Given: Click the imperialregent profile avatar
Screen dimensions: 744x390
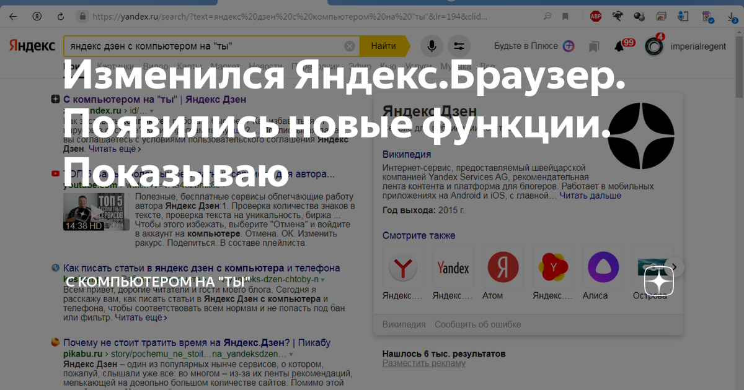Looking at the screenshot, I should point(654,46).
